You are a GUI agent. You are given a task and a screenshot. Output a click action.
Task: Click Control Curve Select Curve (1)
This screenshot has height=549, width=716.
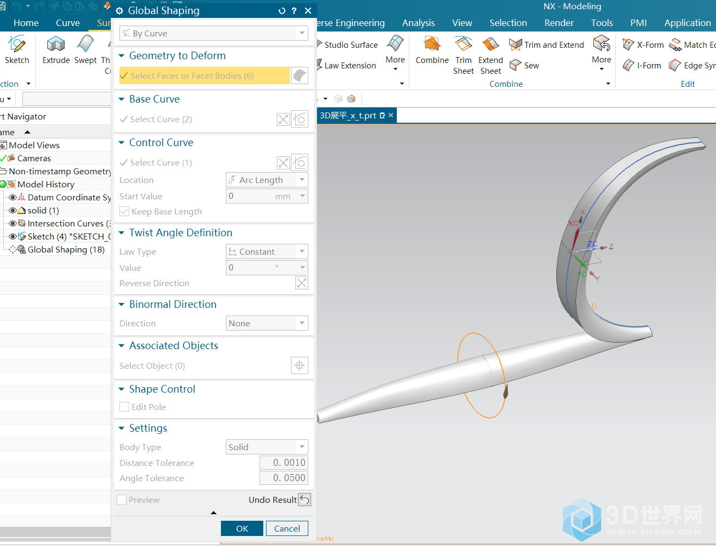click(156, 162)
